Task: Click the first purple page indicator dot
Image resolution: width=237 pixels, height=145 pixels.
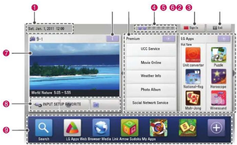Action: tap(140, 28)
